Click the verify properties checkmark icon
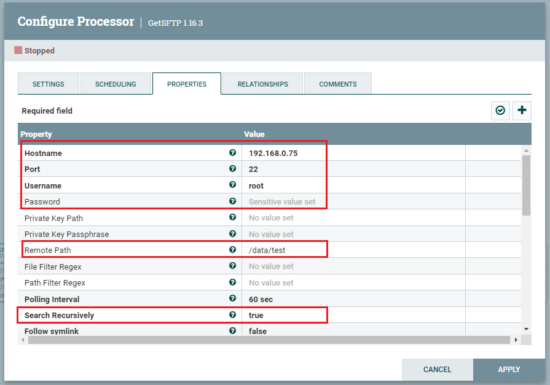 click(x=500, y=111)
